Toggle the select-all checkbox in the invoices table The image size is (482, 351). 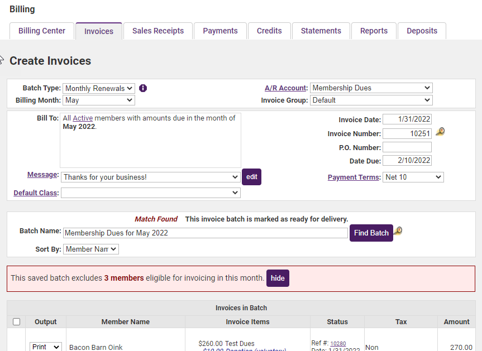point(16,321)
